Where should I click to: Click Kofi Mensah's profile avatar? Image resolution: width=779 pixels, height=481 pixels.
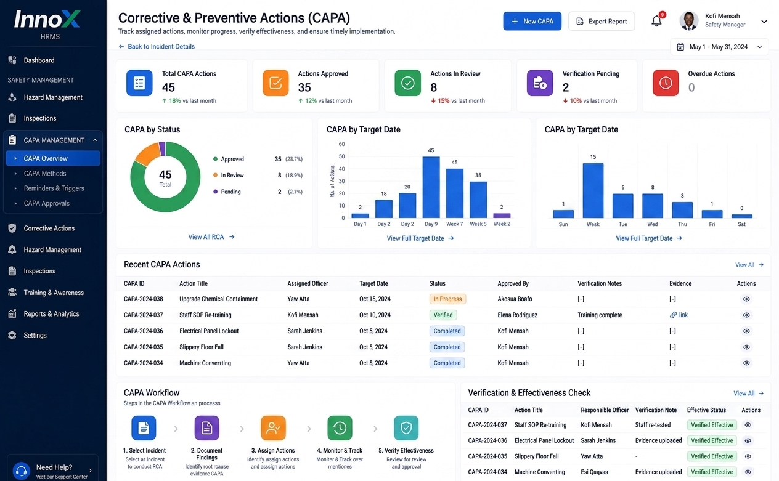coord(689,21)
